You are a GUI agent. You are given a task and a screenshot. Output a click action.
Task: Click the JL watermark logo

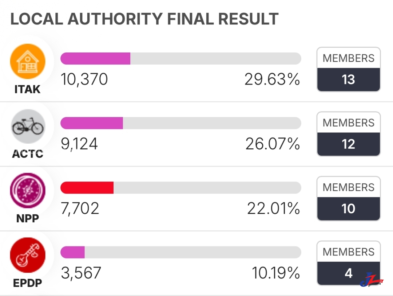point(372,280)
